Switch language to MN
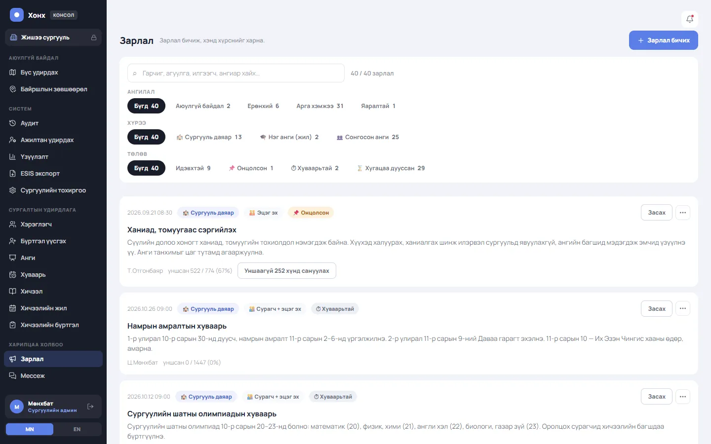 point(30,429)
